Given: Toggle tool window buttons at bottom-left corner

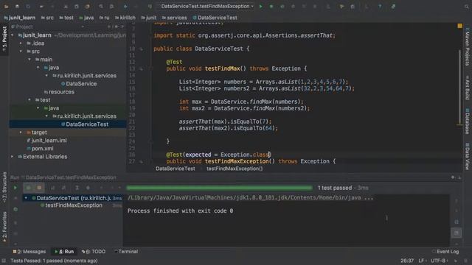Looking at the screenshot, I should coord(4,261).
